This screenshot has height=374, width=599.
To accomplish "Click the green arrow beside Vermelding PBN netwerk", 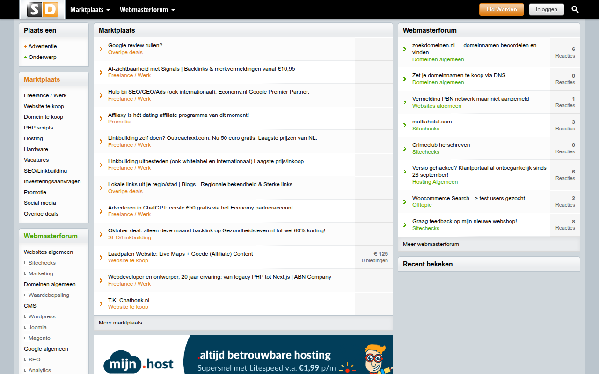I will pyautogui.click(x=405, y=102).
